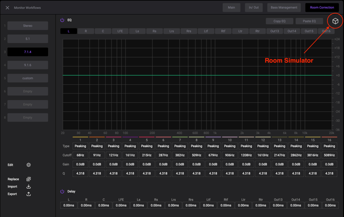
Task: Click the Edit gear icon
Action: tap(28, 165)
